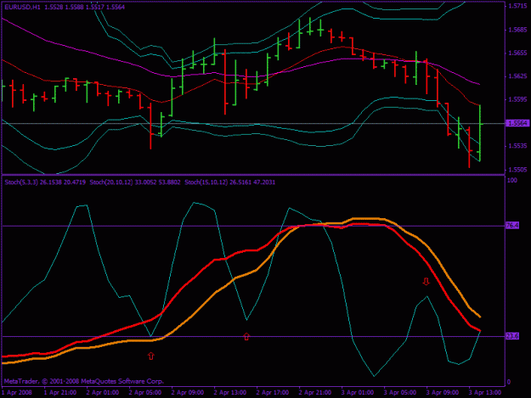Click the 23.6 stochastic level tag

(512, 336)
